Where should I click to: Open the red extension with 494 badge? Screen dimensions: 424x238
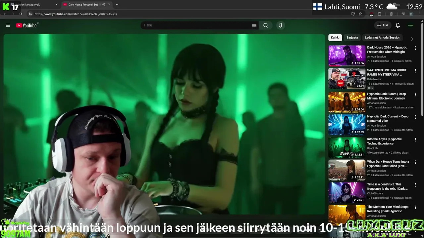pyautogui.click(x=371, y=14)
